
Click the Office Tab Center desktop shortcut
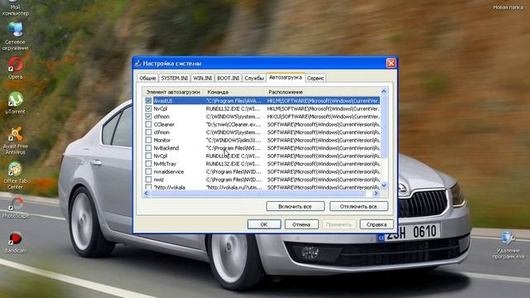pos(16,175)
